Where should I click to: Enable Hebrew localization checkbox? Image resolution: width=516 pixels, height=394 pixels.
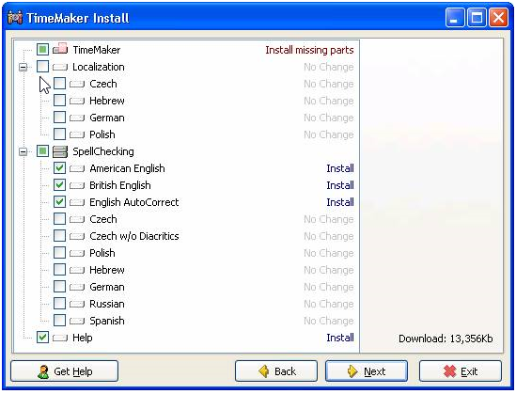[x=59, y=101]
